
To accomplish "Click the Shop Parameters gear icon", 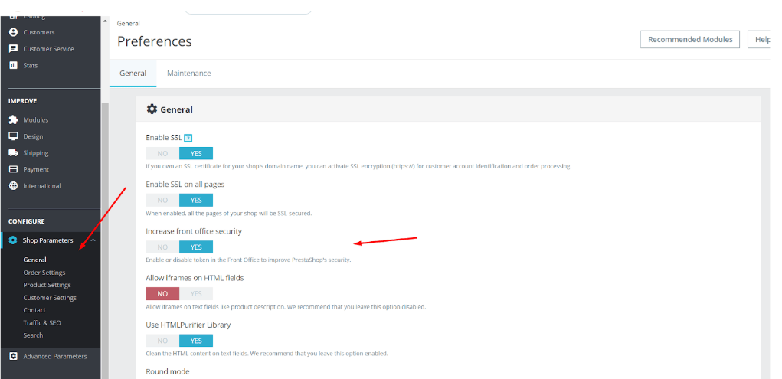I will tap(13, 240).
